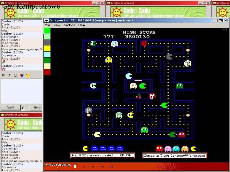Open the Help menu in Conquest
The width and height of the screenshot is (230, 172).
click(81, 25)
